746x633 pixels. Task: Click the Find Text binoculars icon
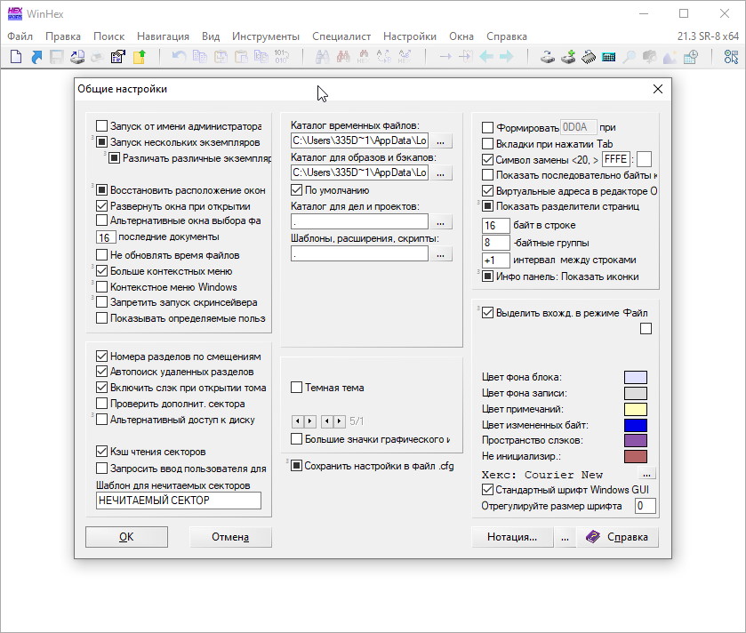point(322,57)
